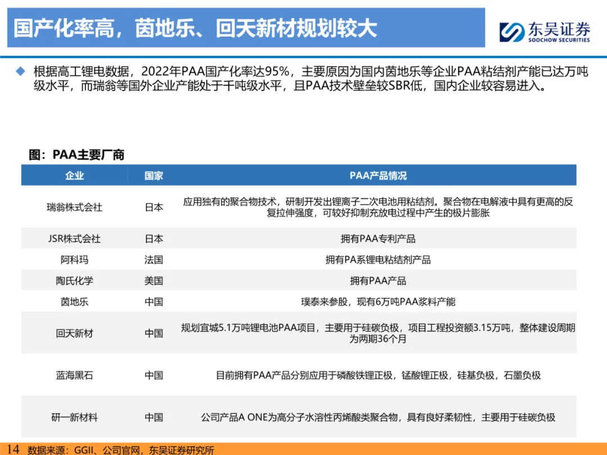Select the 阿科玛 company cell

74,260
